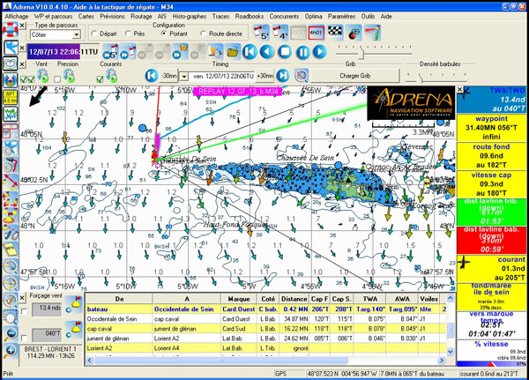
Task: Open the Vent settings gear icon
Action: click(43, 76)
